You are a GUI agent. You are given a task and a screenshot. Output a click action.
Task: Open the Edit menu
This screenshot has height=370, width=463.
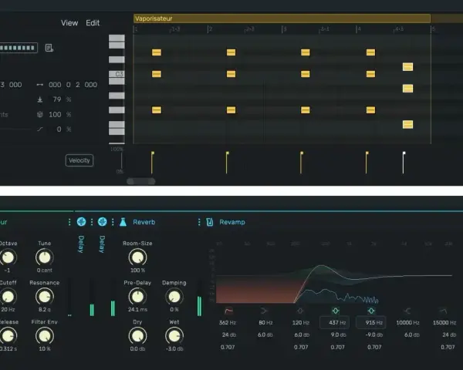coord(93,23)
